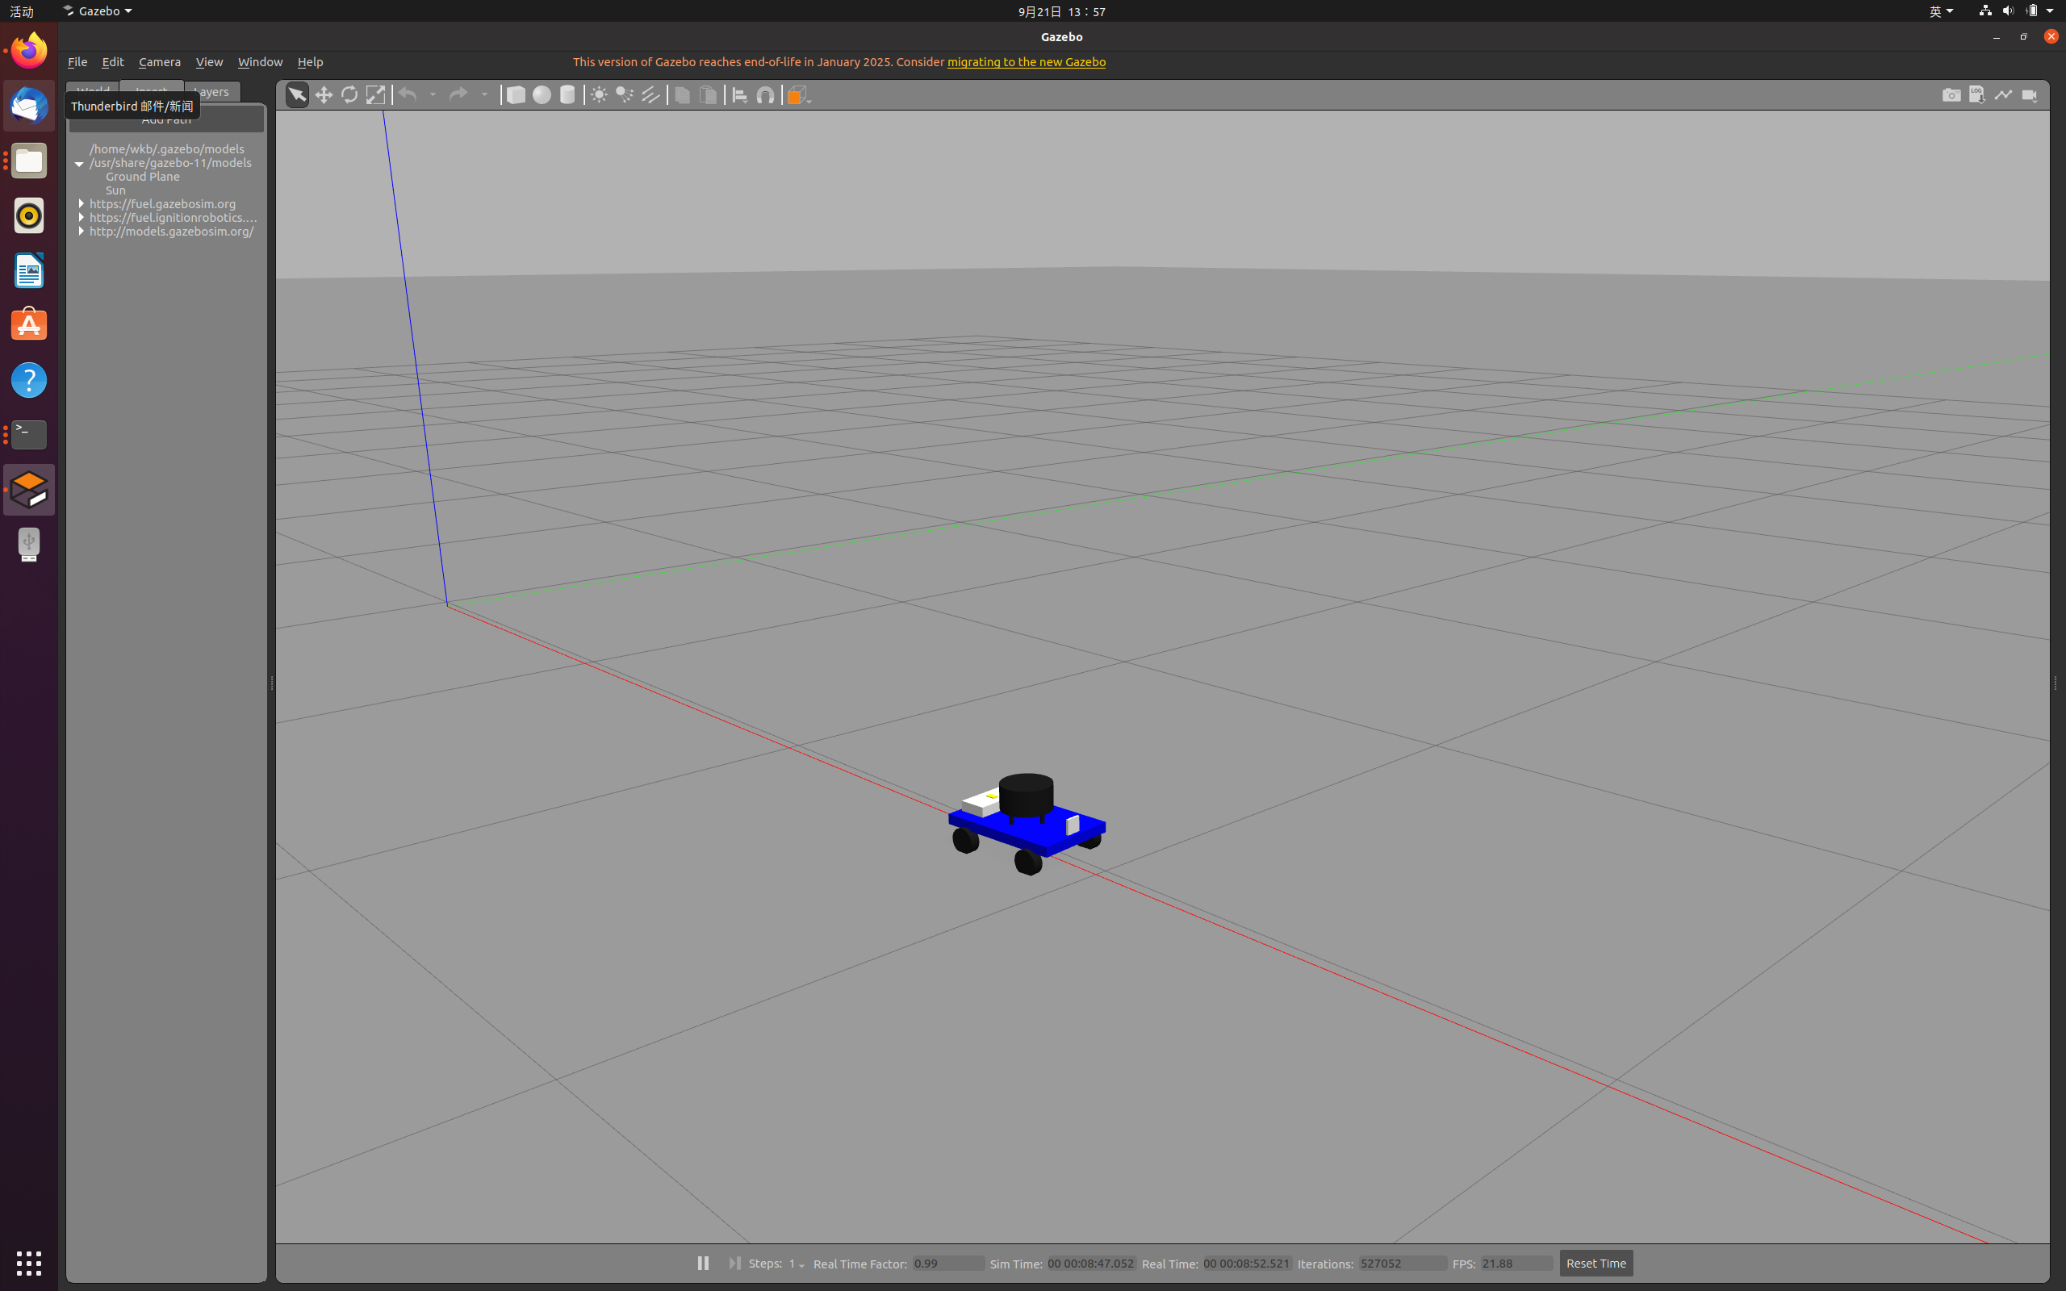This screenshot has width=2066, height=1291.
Task: Open the align tool dropdown
Action: click(740, 94)
